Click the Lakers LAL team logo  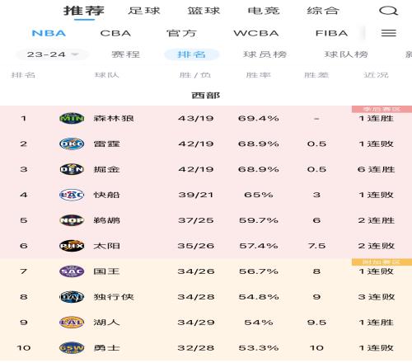72,323
